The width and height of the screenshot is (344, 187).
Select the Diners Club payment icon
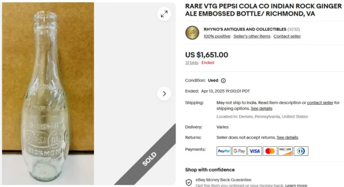click(x=301, y=151)
